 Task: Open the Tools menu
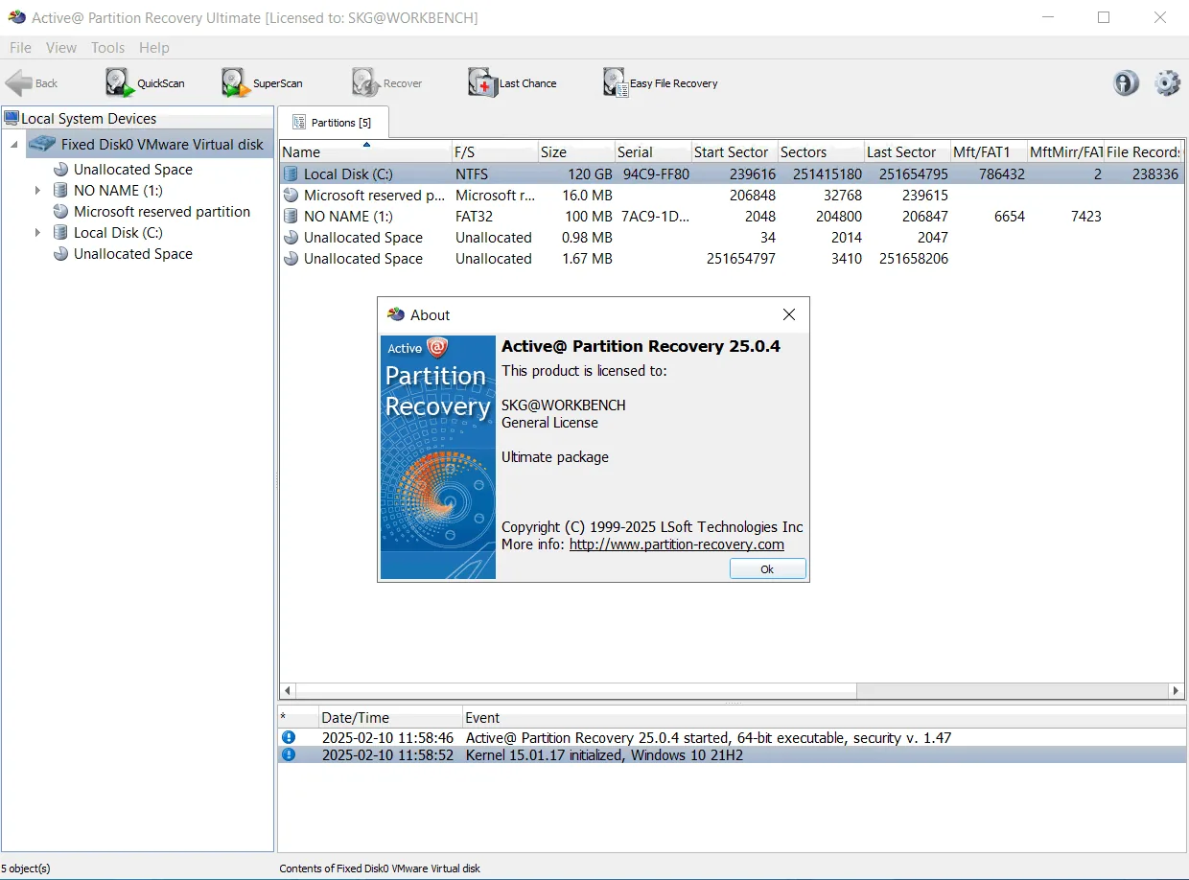(108, 47)
